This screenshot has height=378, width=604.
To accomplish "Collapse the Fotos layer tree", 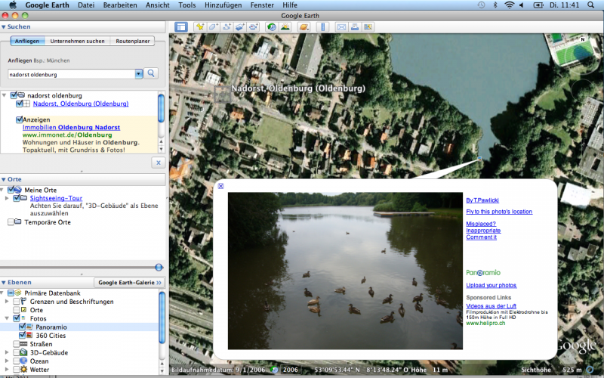I will pyautogui.click(x=8, y=318).
